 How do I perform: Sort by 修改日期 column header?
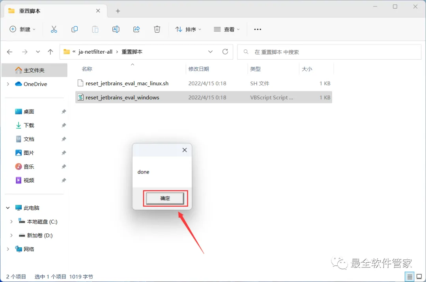tap(198, 69)
